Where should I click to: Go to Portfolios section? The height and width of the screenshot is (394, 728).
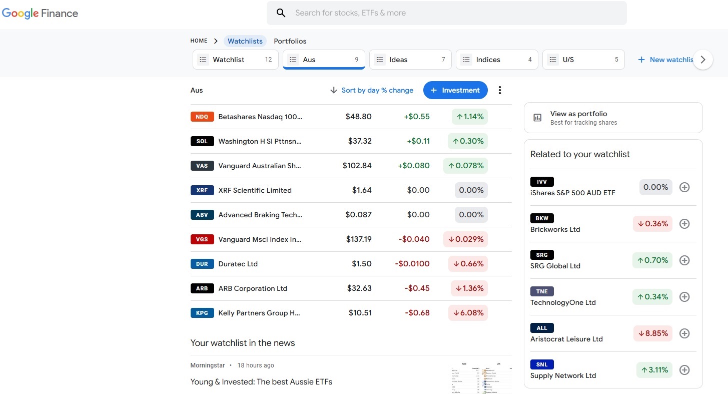(x=290, y=41)
